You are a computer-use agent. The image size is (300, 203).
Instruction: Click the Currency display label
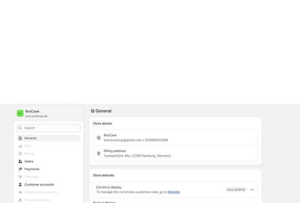tap(109, 187)
